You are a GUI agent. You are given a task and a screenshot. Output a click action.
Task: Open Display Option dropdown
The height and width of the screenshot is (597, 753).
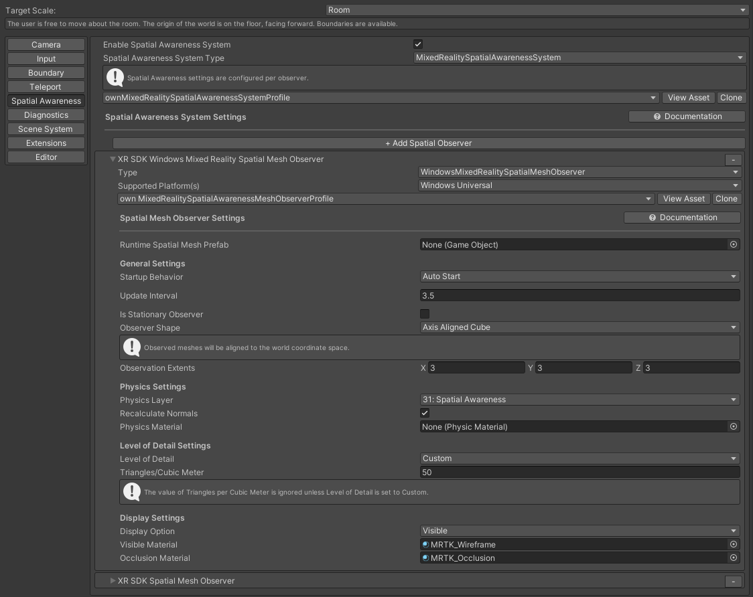point(579,531)
